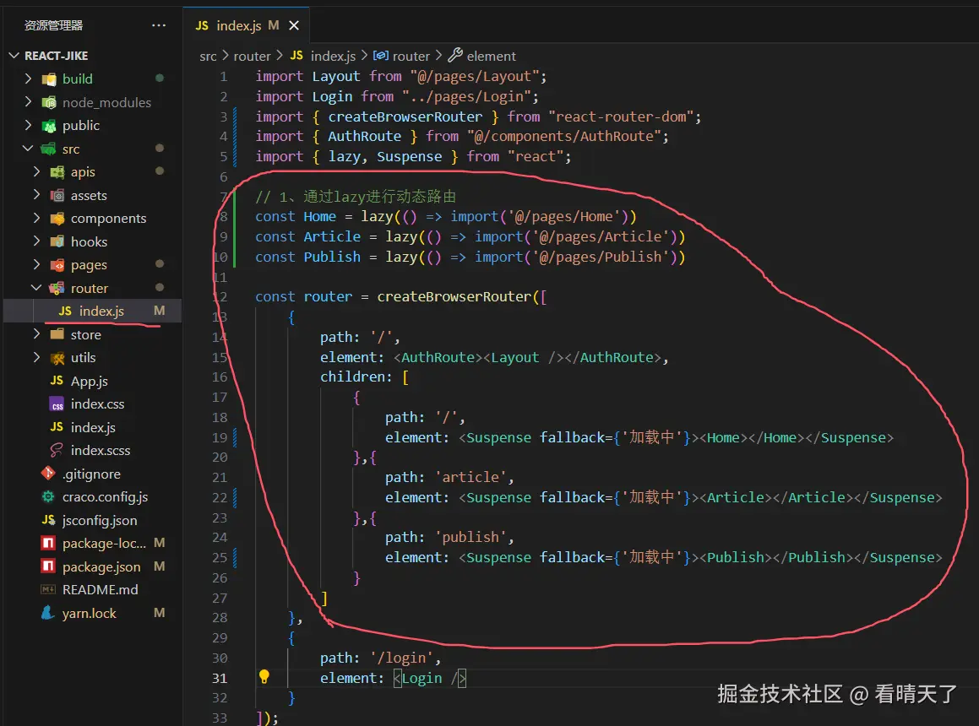
Task: Expand the pages folder chevron
Action: [x=36, y=265]
